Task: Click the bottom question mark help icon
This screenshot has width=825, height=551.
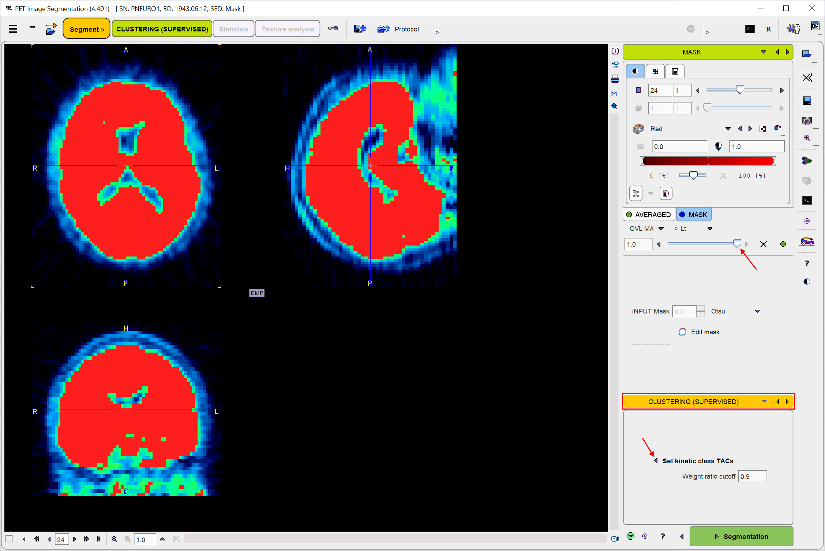Action: pos(662,536)
